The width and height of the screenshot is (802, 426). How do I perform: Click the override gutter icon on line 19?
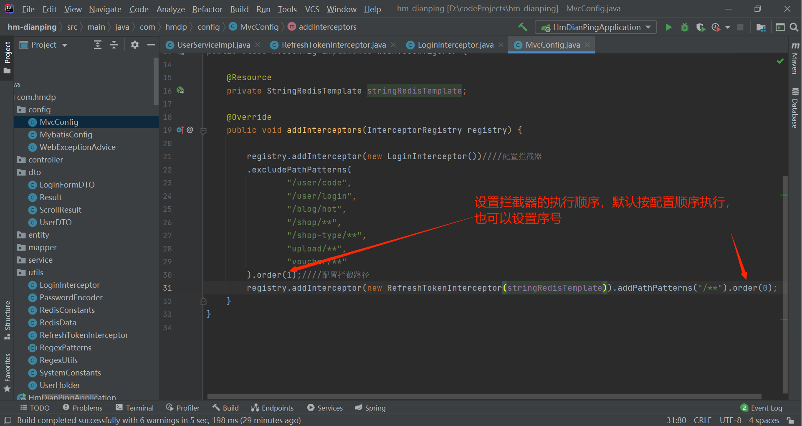(180, 130)
